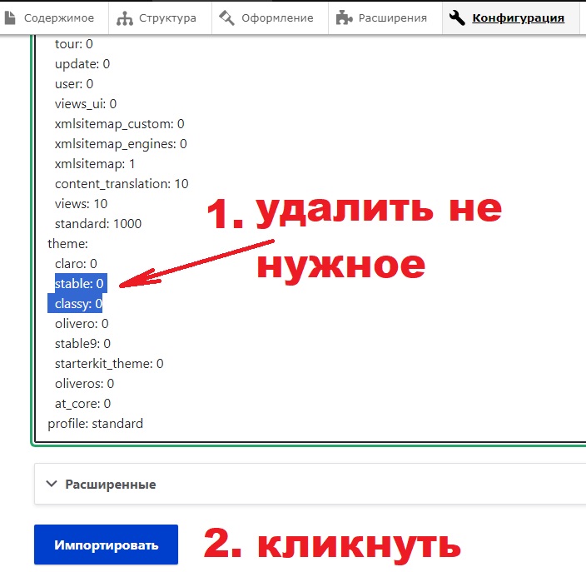Click the line 'xmlsitemap_engines: 0'
Viewport: 586px width, 572px height.
point(121,144)
